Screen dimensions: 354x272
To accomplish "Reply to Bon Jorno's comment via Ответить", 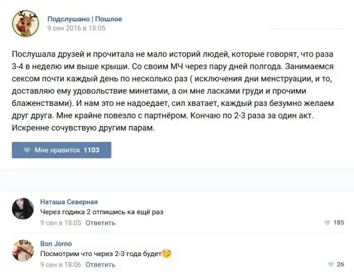I will point(100,264).
